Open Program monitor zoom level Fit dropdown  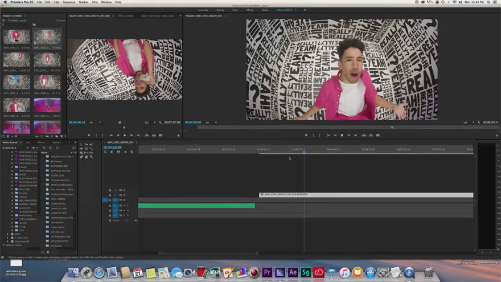pyautogui.click(x=211, y=122)
